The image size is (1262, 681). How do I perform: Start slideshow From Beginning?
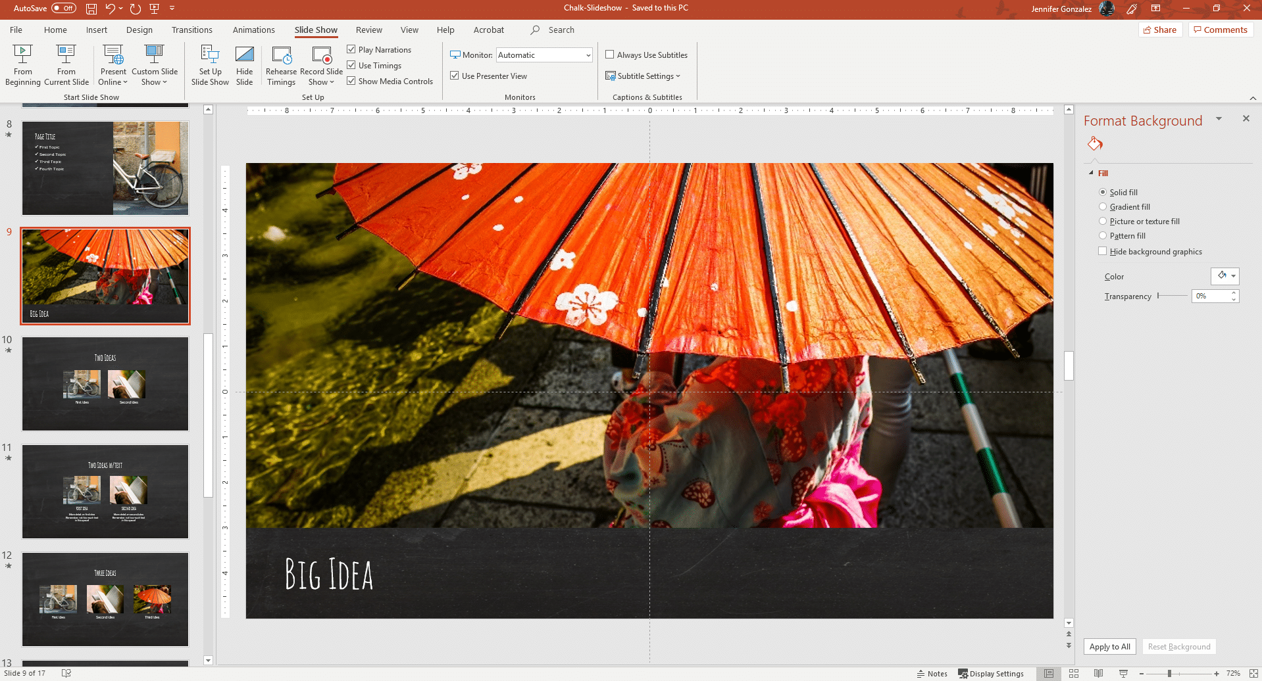(23, 65)
